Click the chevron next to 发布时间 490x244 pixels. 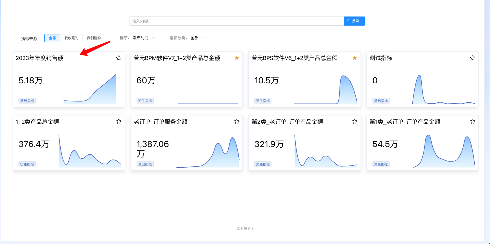[x=153, y=38]
